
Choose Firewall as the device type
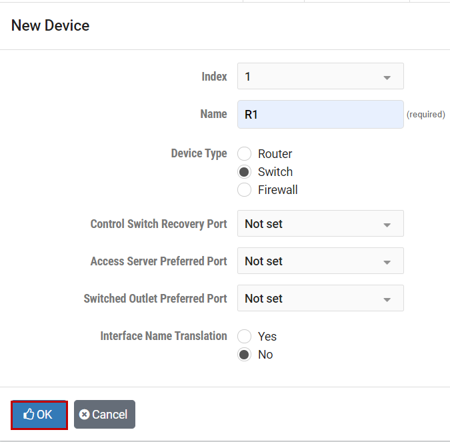point(245,190)
